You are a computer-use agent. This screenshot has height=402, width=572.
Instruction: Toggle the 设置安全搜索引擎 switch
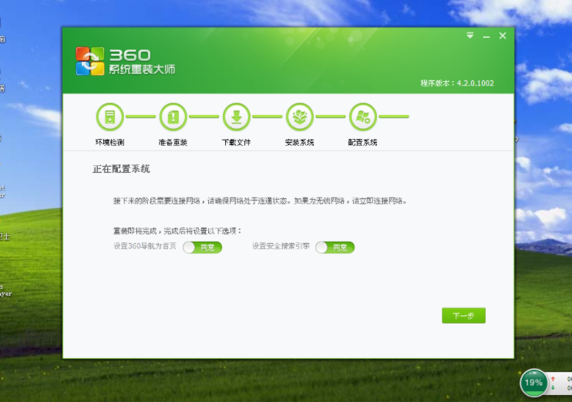tap(335, 247)
